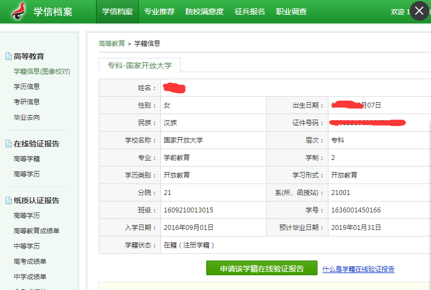Open the 征兵报名 navigation tab
This screenshot has height=290, width=431.
point(249,11)
